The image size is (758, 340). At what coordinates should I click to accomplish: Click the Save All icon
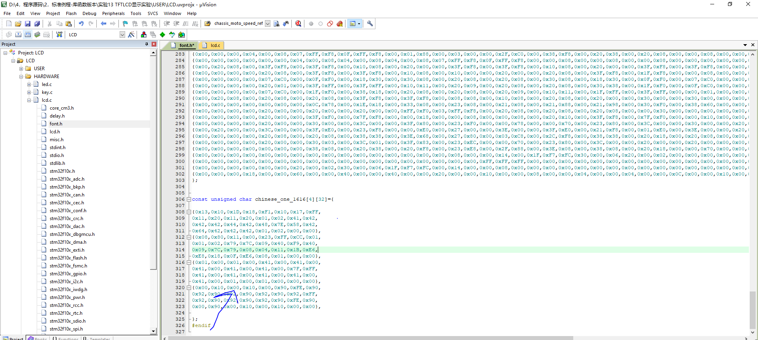tap(37, 24)
